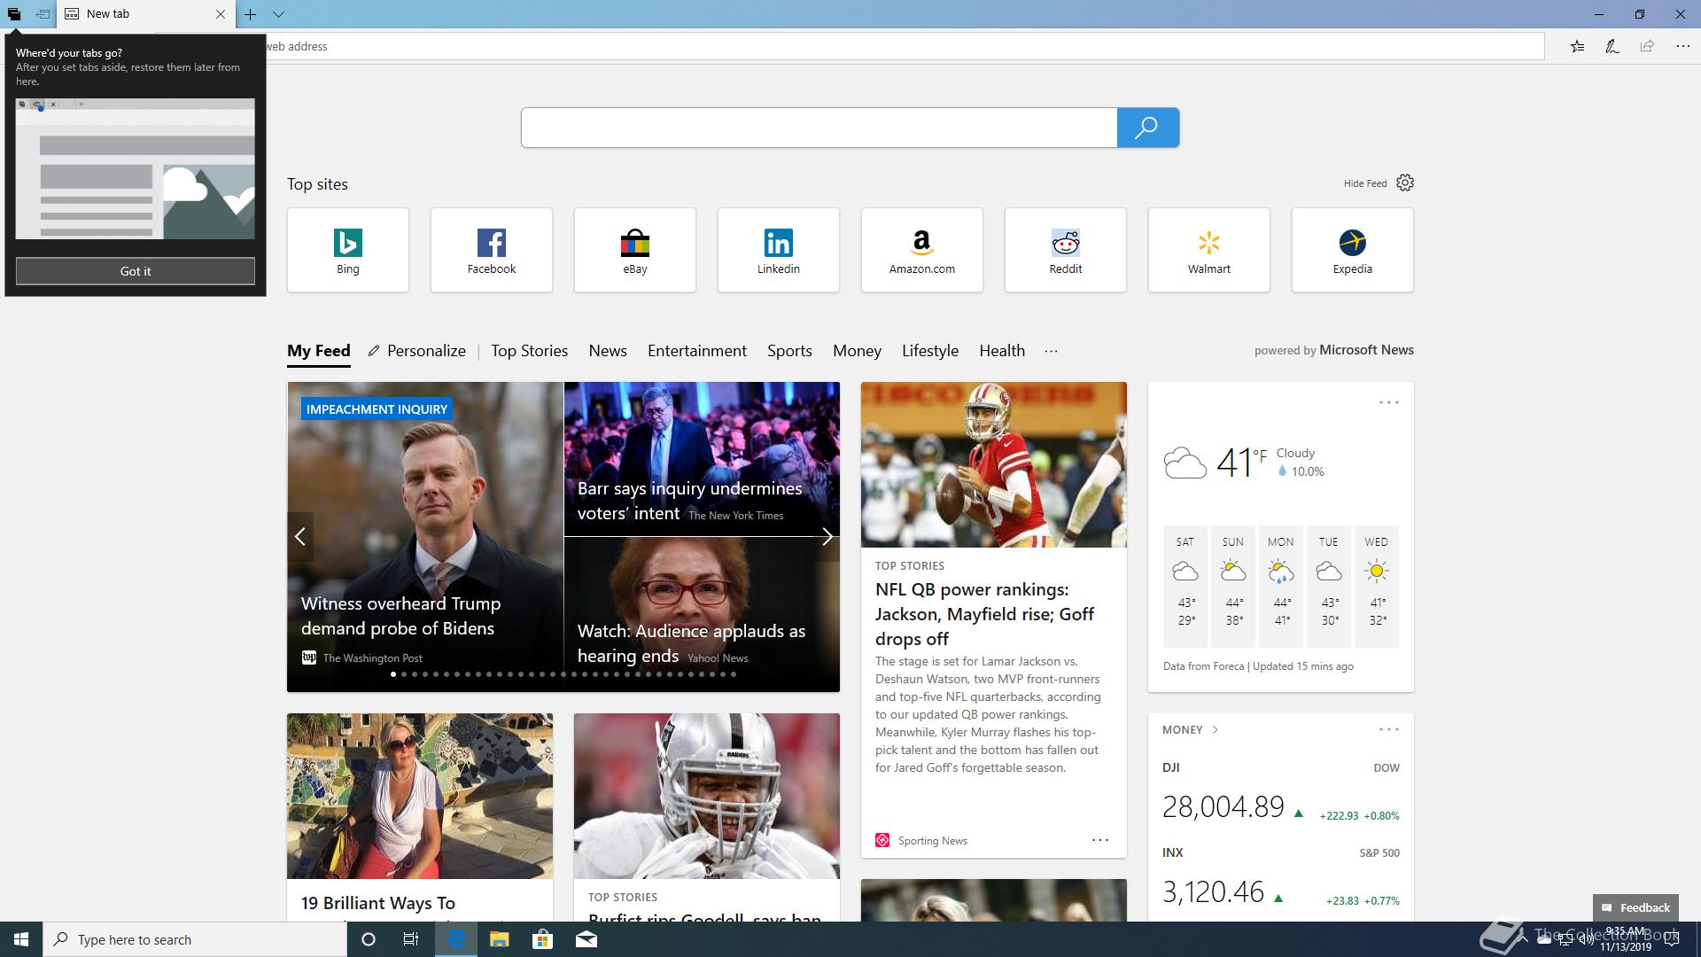Select the My Feed tab
Image resolution: width=1701 pixels, height=957 pixels.
click(x=319, y=351)
